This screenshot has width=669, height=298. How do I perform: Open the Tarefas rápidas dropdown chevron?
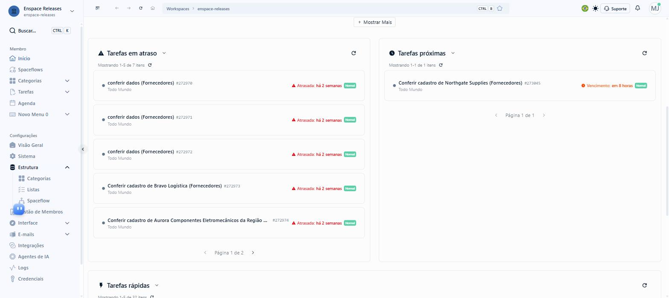pos(157,286)
